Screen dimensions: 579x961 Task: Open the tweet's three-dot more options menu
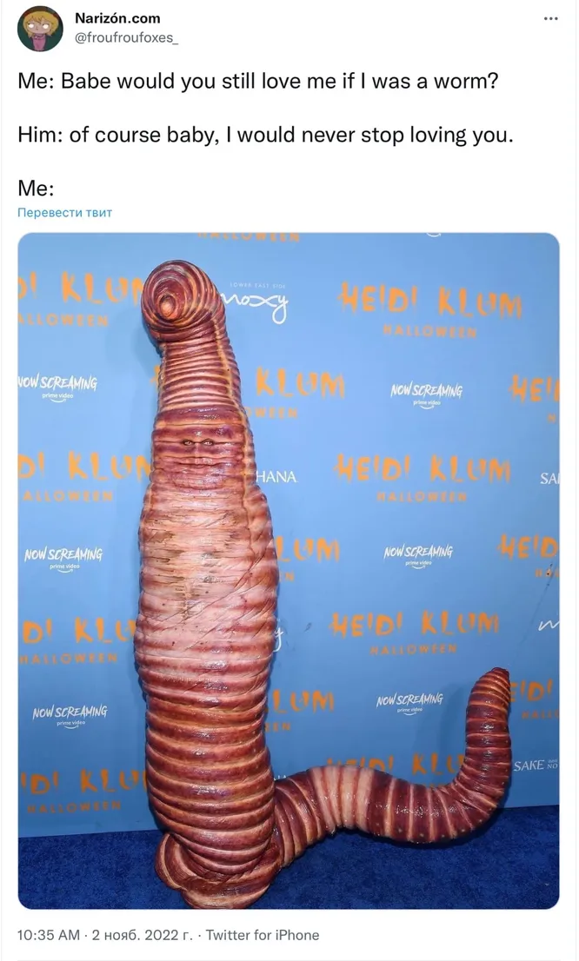550,19
